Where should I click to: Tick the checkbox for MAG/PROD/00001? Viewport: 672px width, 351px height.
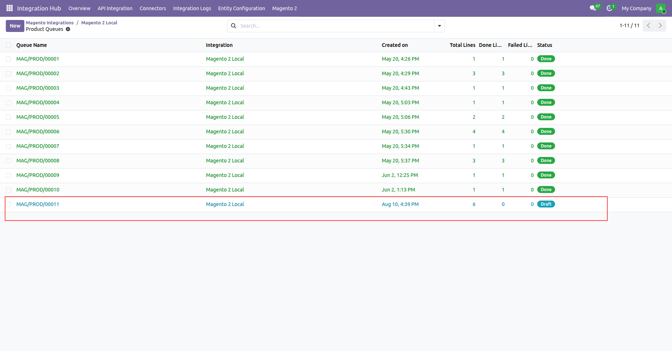(x=8, y=59)
